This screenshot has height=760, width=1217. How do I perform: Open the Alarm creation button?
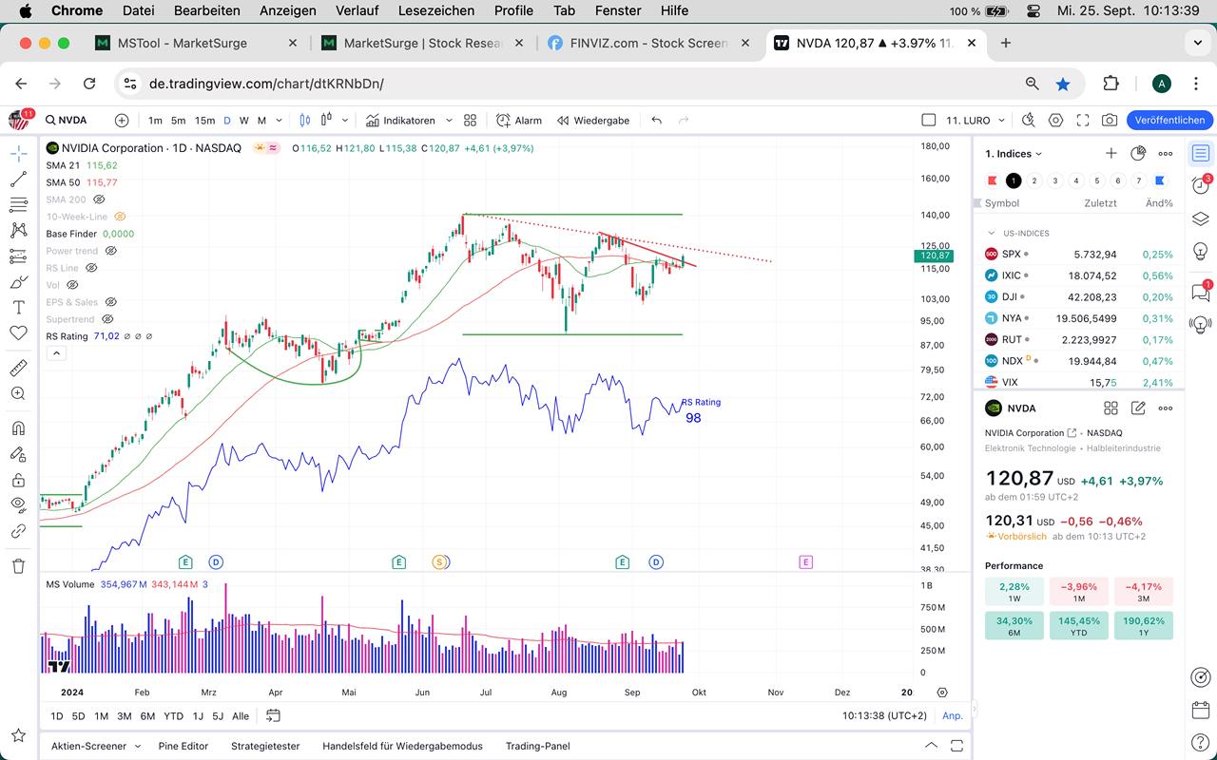point(519,121)
